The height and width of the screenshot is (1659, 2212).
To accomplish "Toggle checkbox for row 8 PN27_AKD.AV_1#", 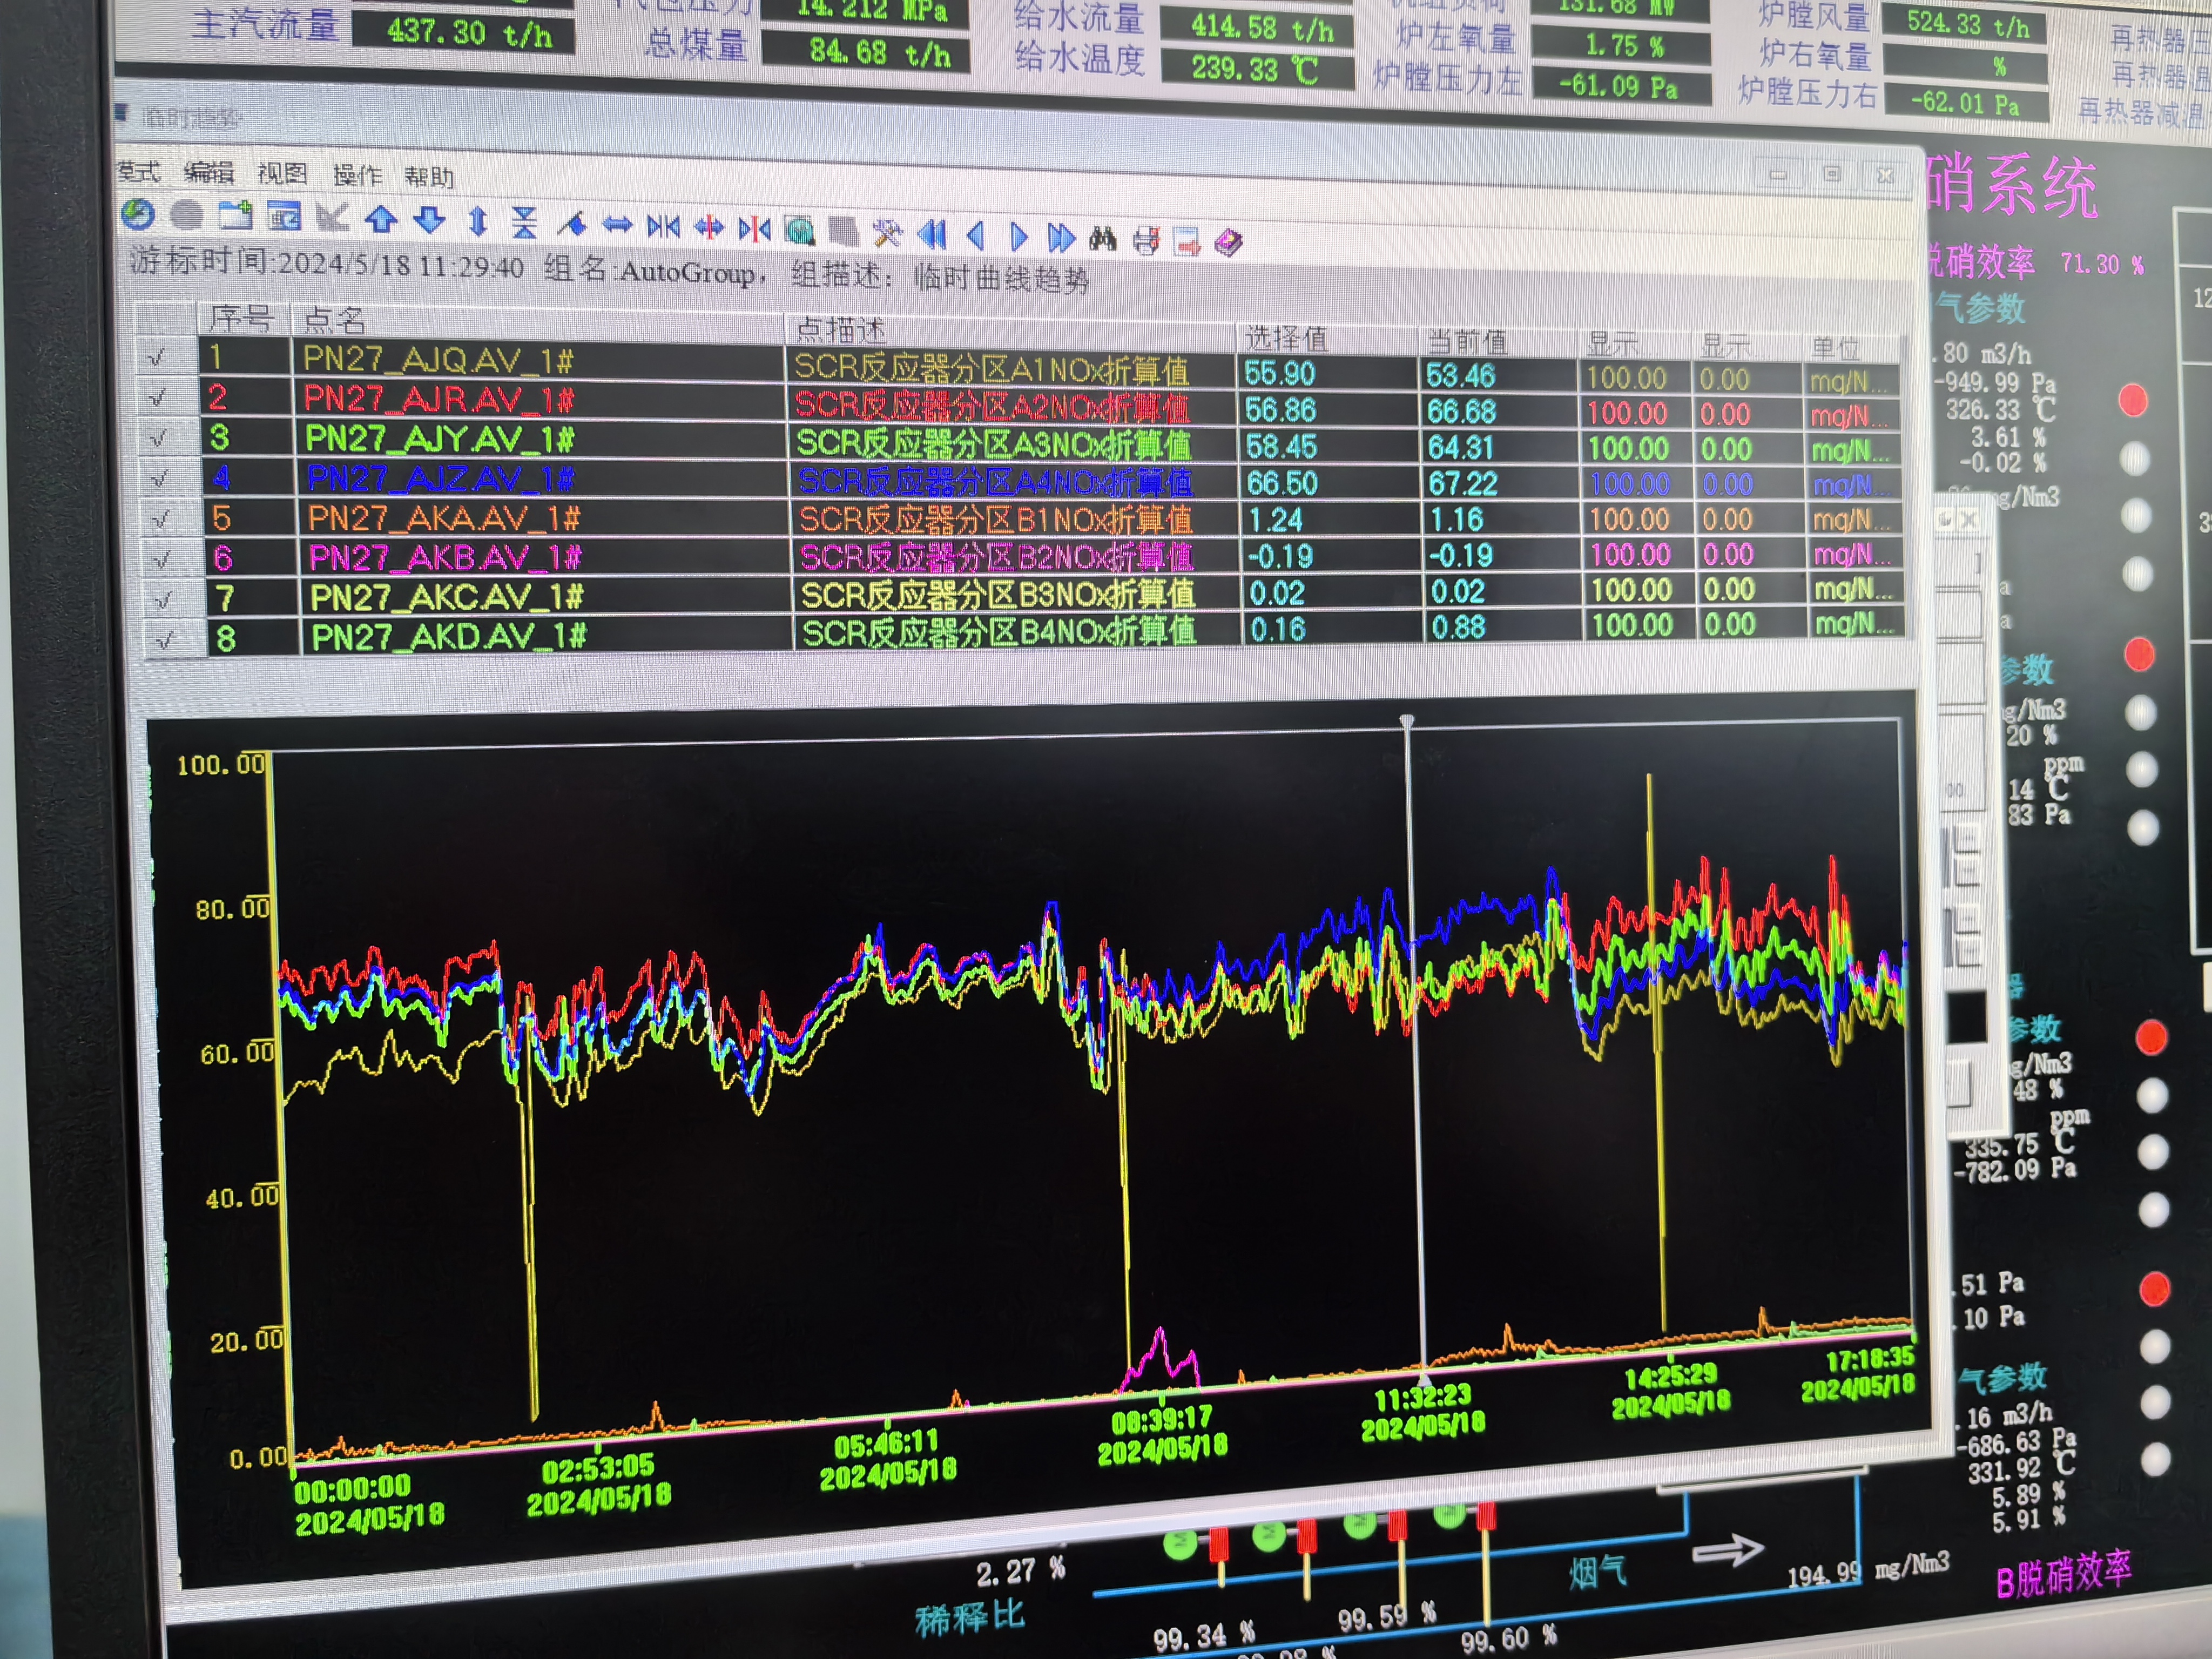I will point(166,639).
